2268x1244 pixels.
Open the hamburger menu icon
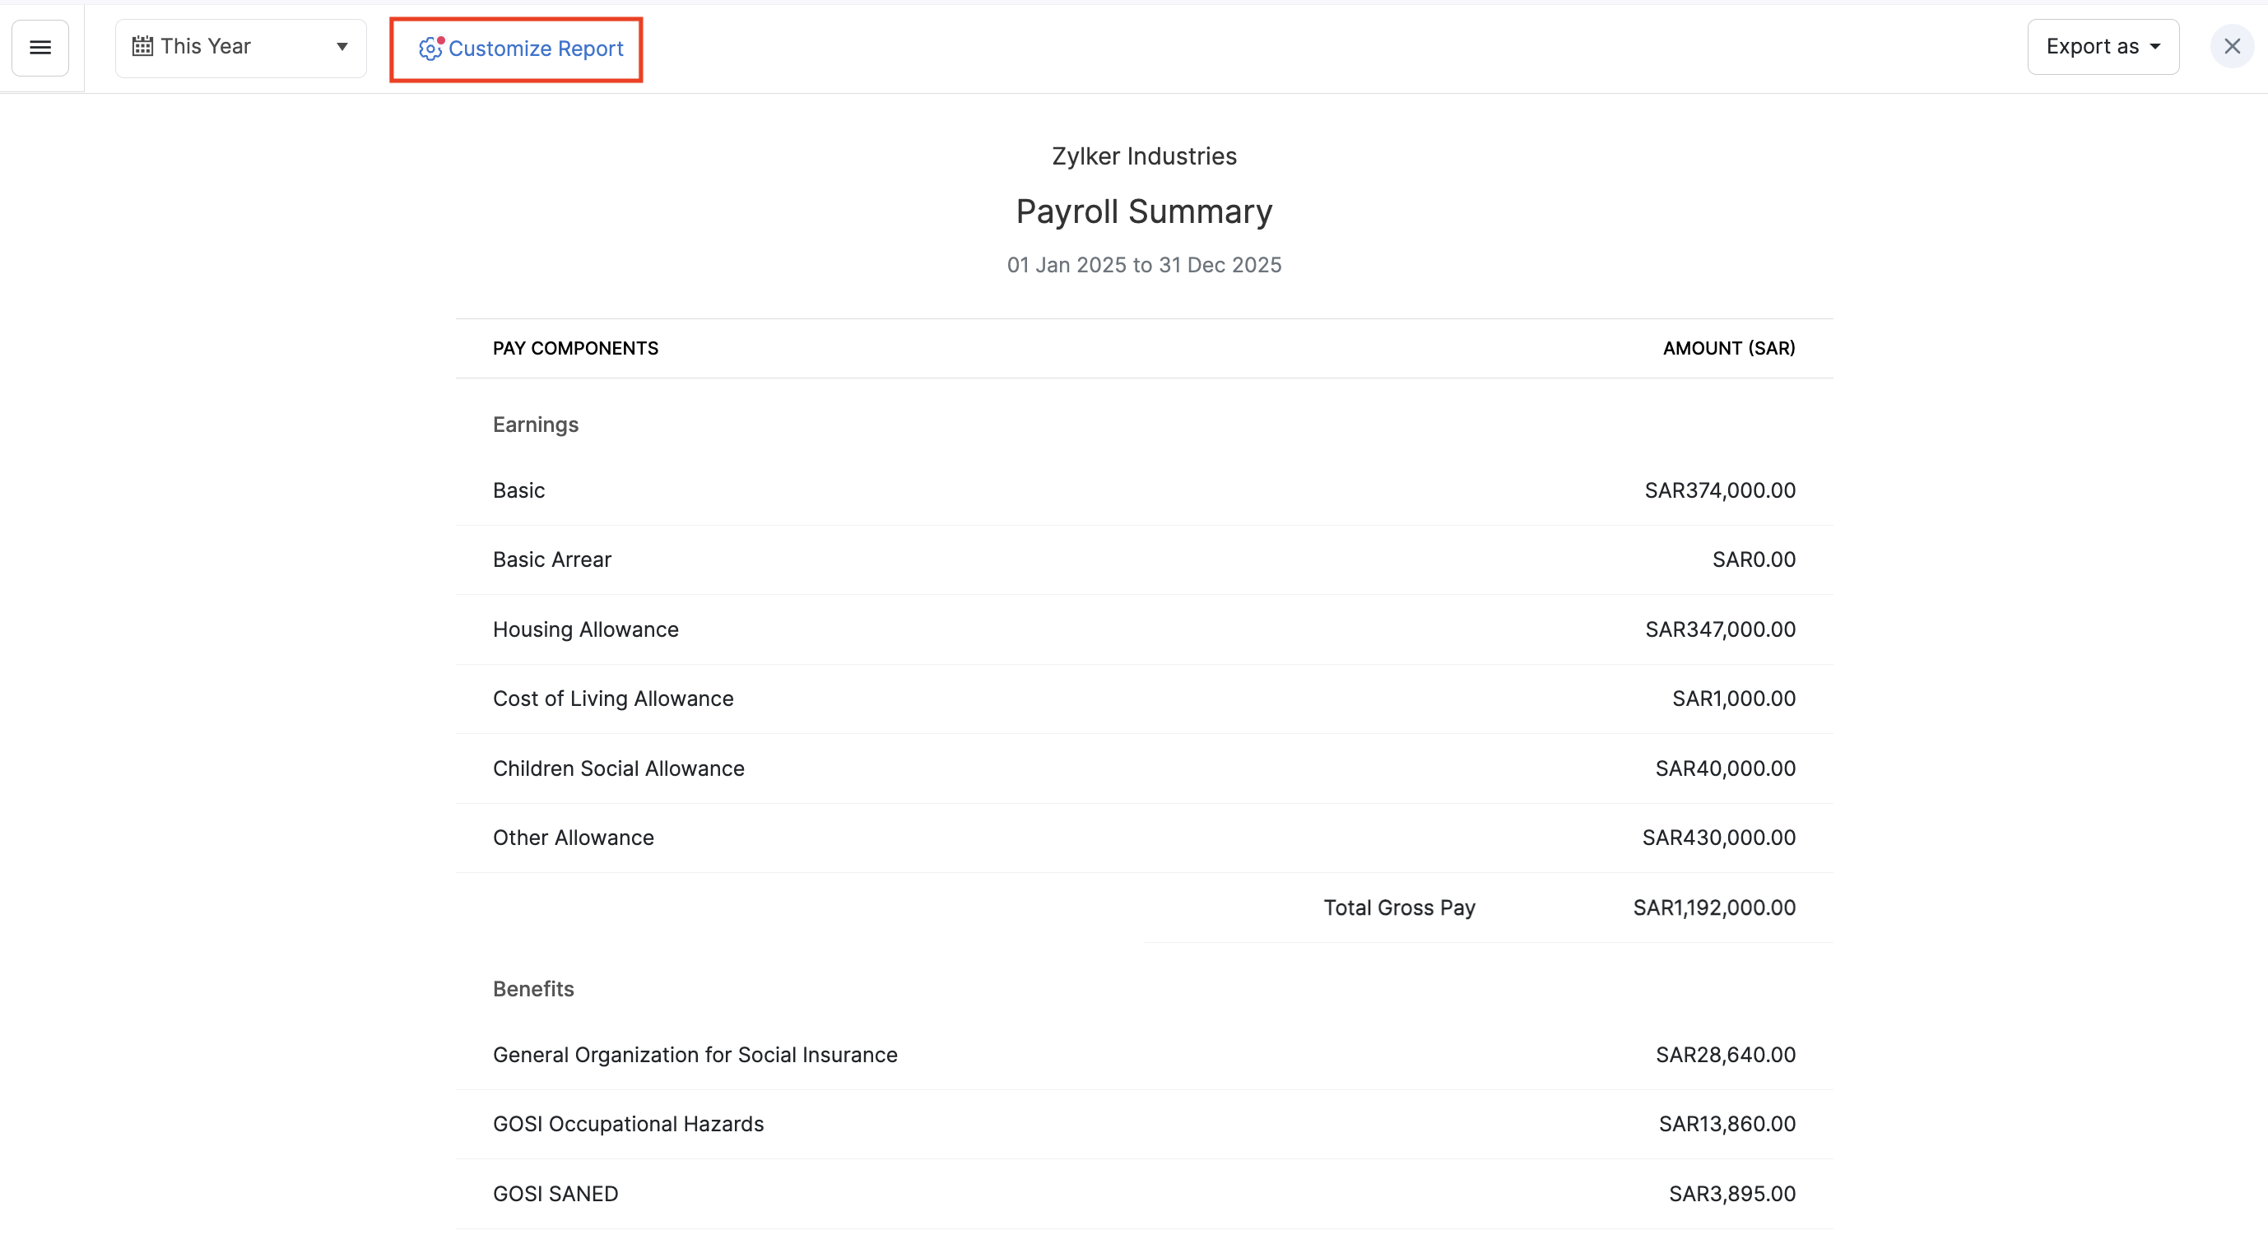click(x=40, y=48)
